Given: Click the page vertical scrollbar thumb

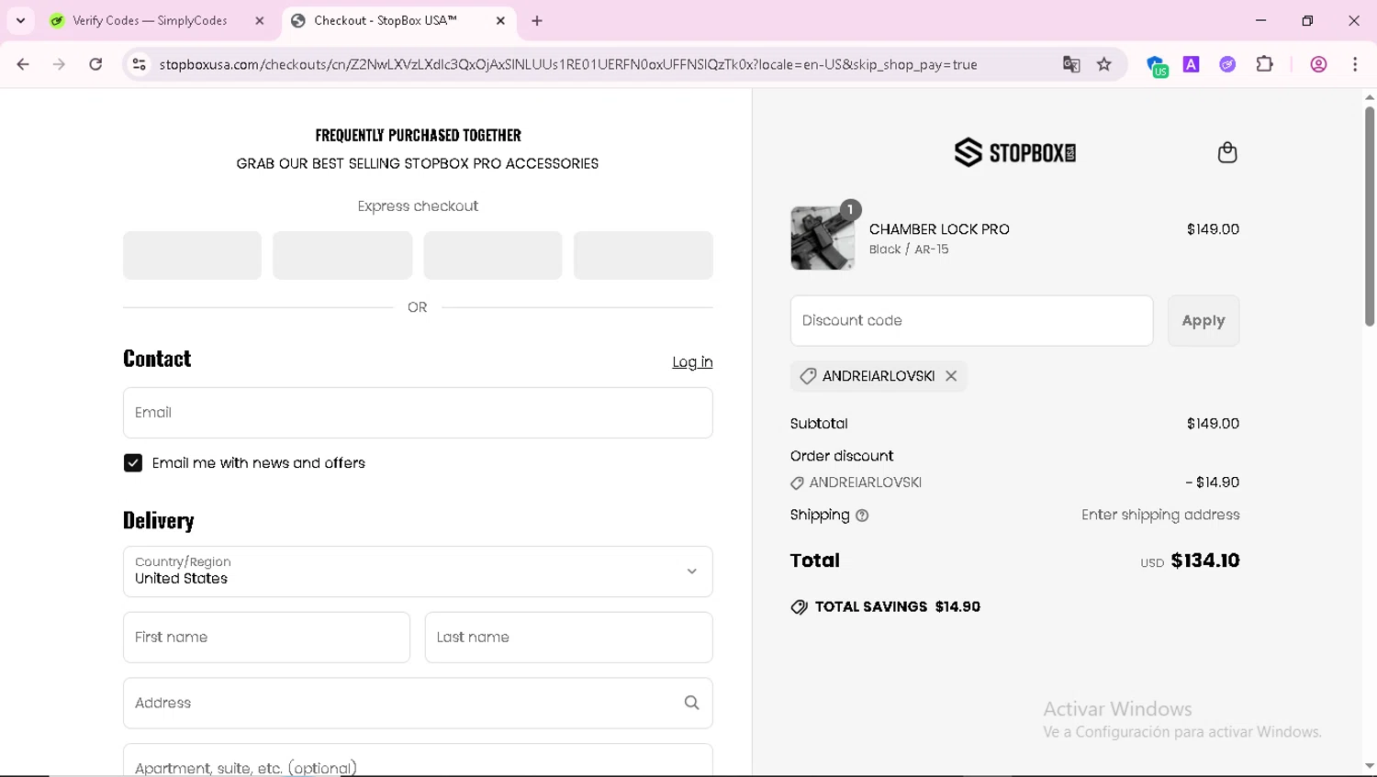Looking at the screenshot, I should [x=1369, y=216].
